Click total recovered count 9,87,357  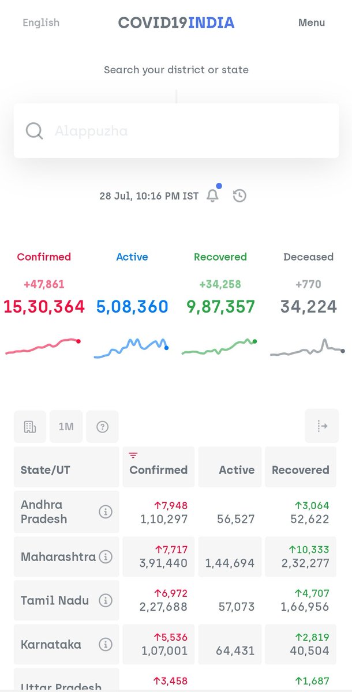click(x=220, y=307)
